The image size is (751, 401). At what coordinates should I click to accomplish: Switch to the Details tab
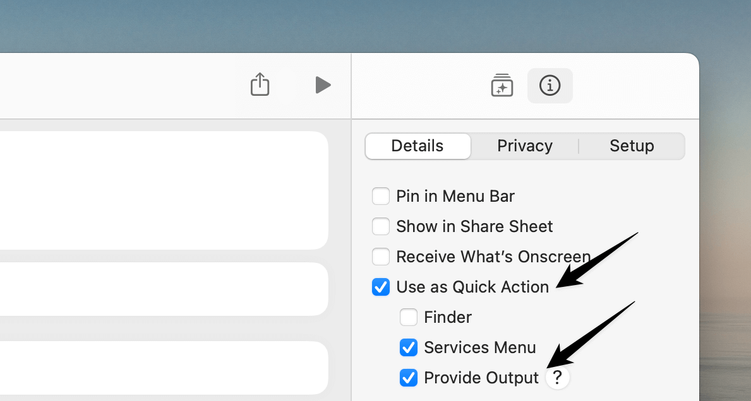(418, 146)
